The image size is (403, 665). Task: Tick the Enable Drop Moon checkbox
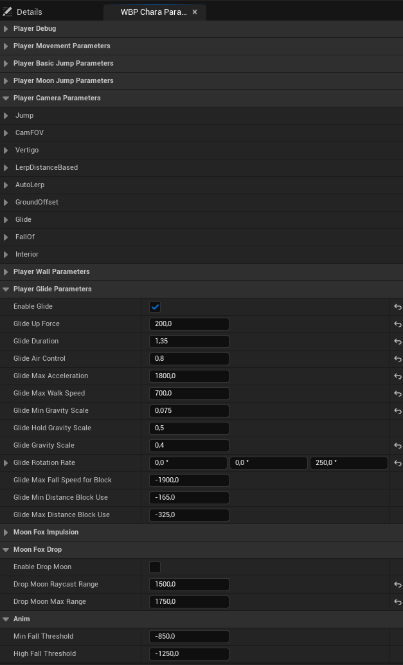[155, 567]
